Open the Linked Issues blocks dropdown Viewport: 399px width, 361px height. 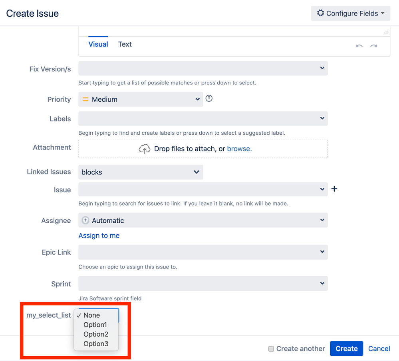141,172
